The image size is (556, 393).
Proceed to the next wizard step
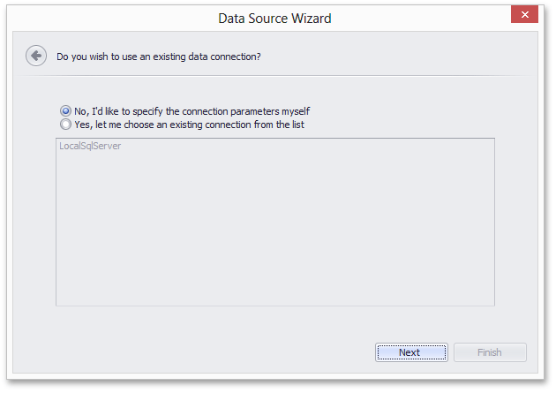point(411,352)
